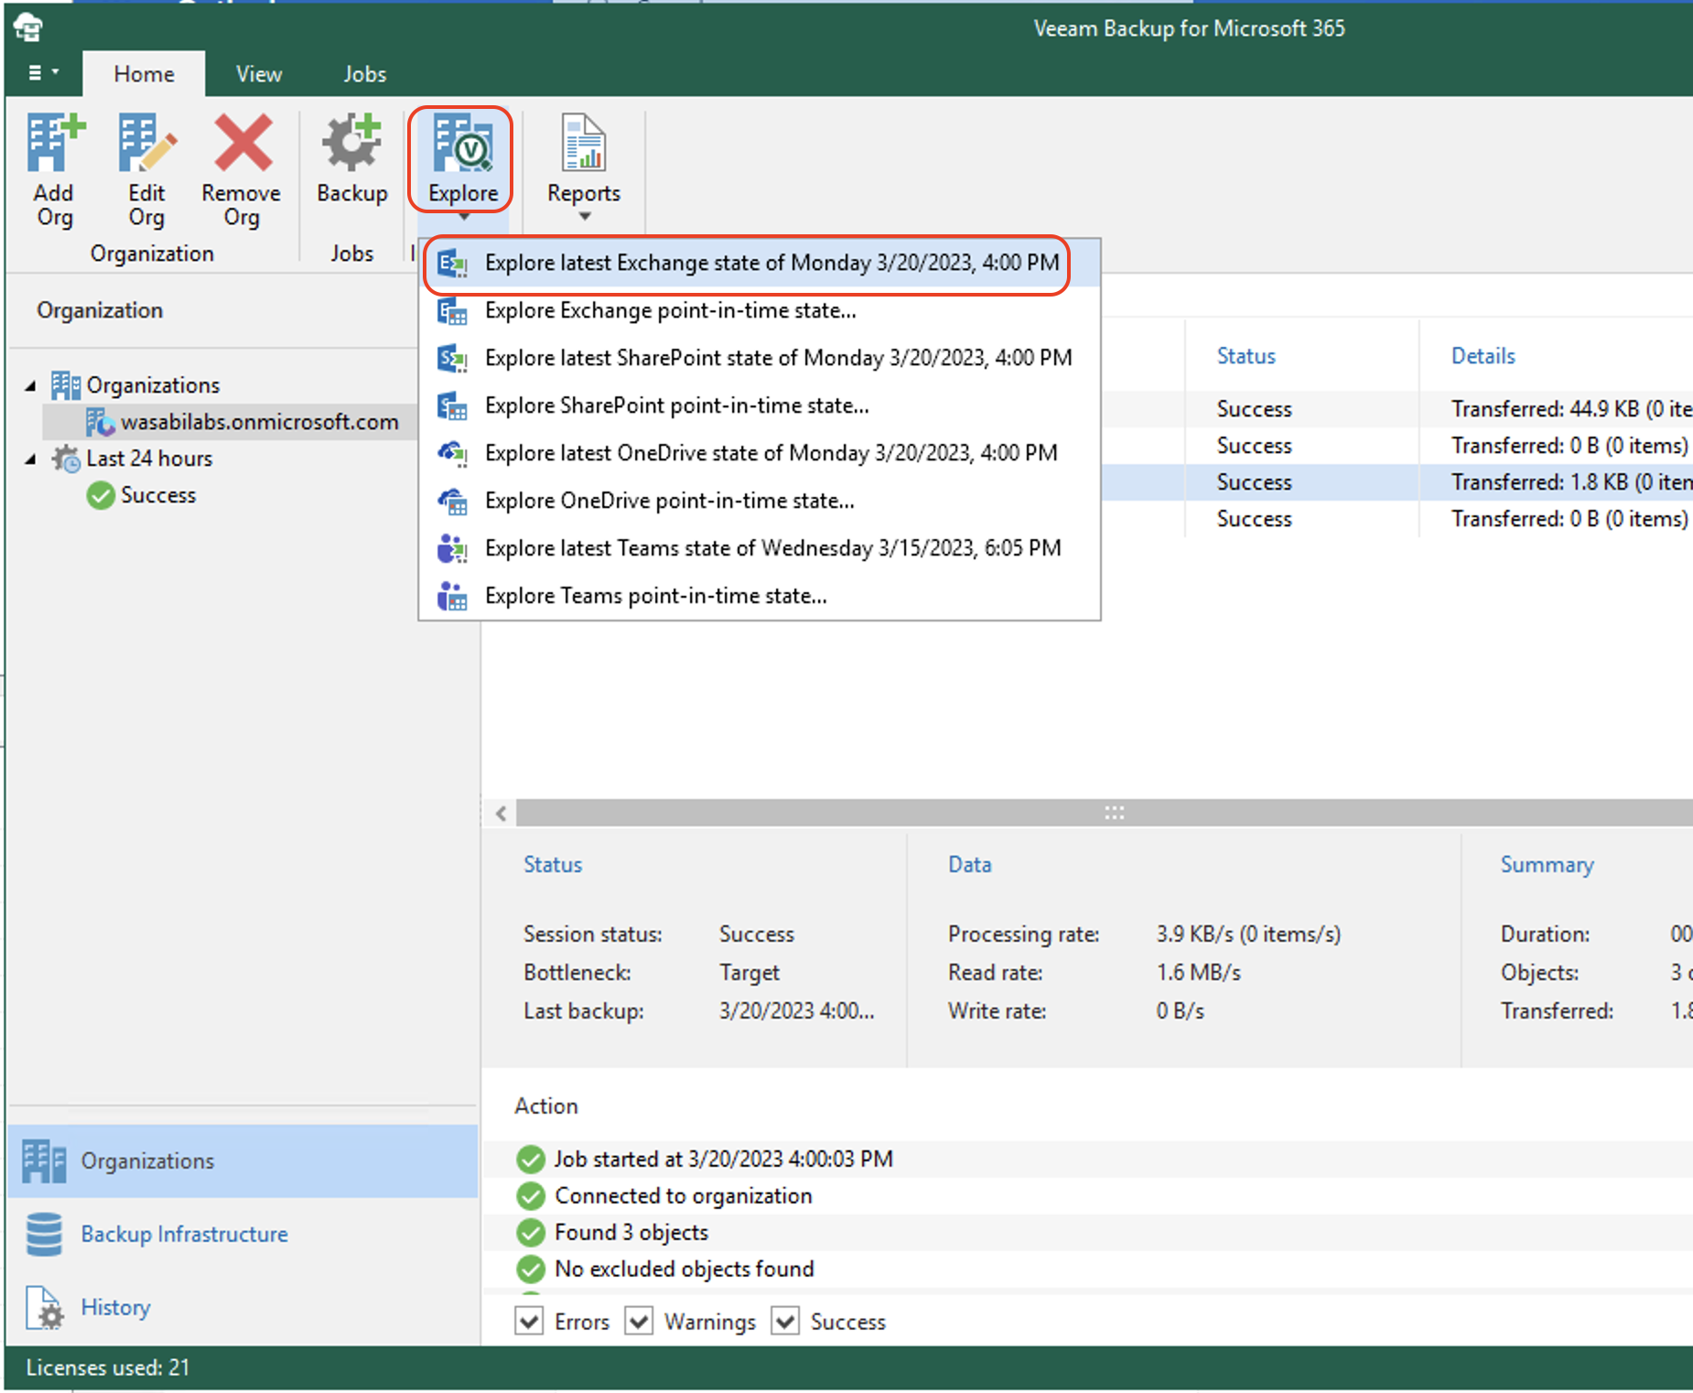Collapse the Last 24 hours tree node
This screenshot has height=1393, width=1693.
(x=31, y=459)
